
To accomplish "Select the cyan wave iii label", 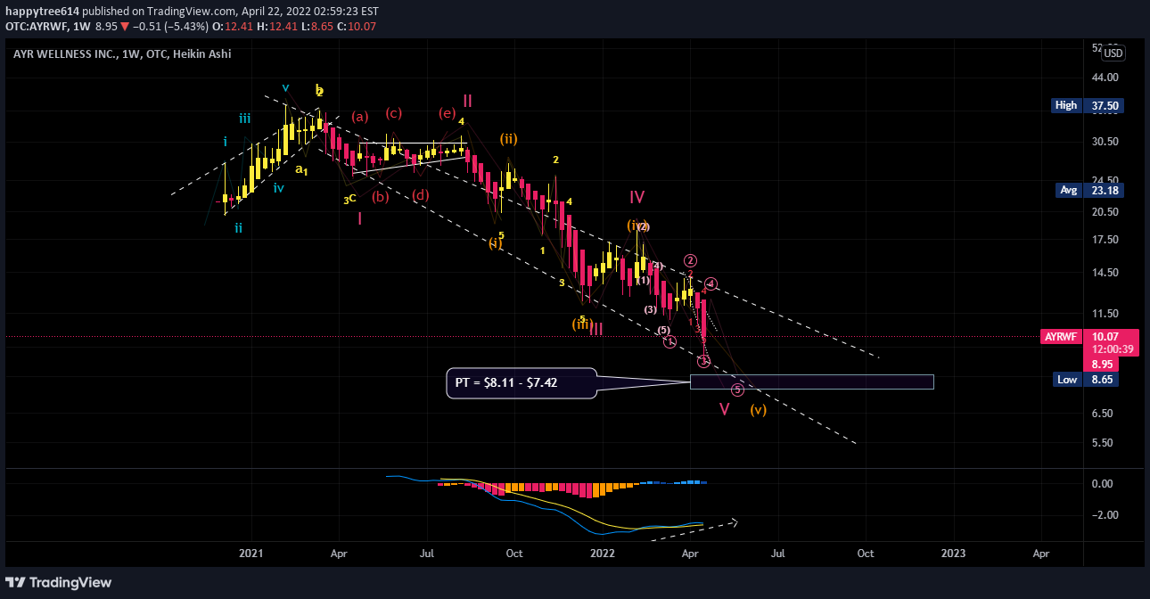I will point(244,118).
